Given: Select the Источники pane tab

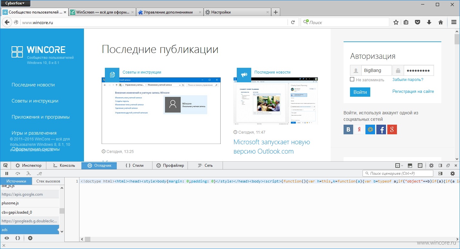Looking at the screenshot, I should [16, 181].
